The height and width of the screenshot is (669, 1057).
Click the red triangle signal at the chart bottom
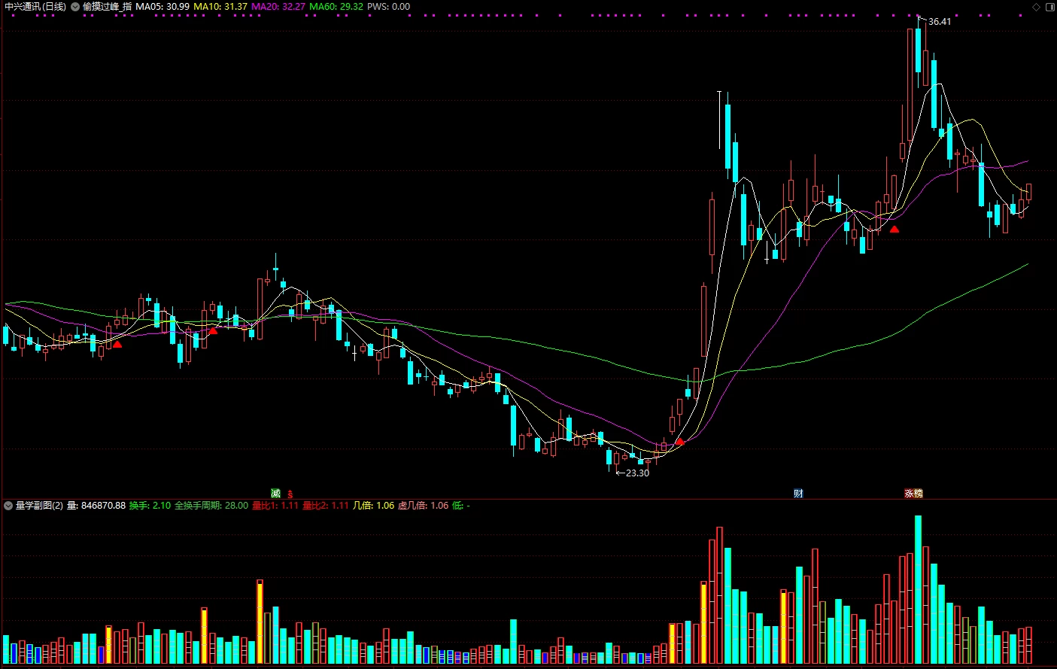pyautogui.click(x=680, y=442)
